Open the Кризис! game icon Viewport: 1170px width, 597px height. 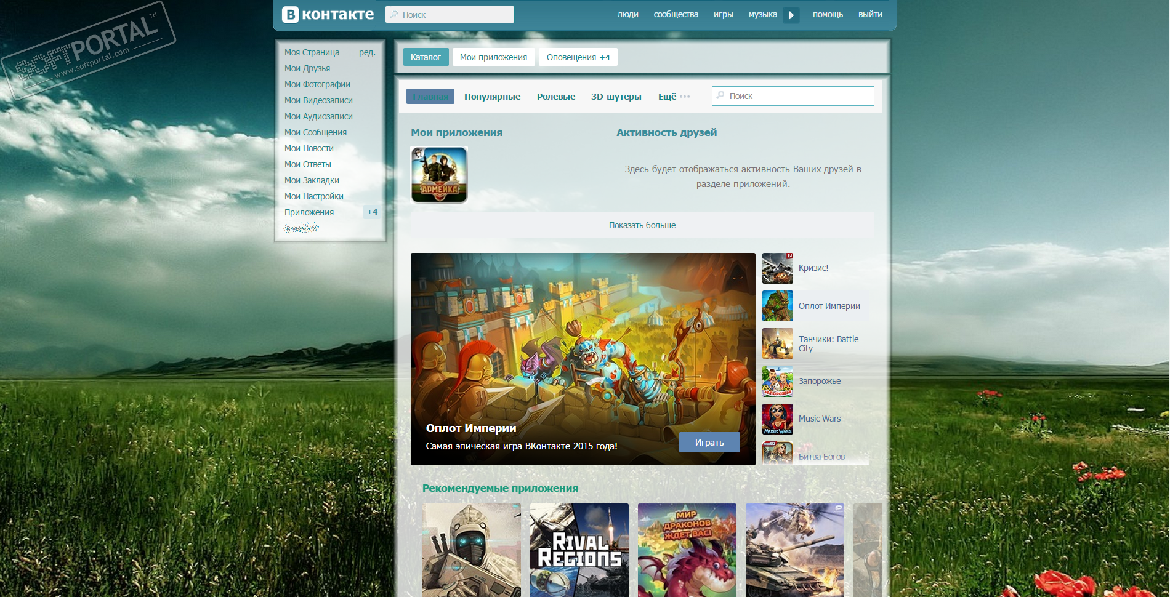point(778,268)
